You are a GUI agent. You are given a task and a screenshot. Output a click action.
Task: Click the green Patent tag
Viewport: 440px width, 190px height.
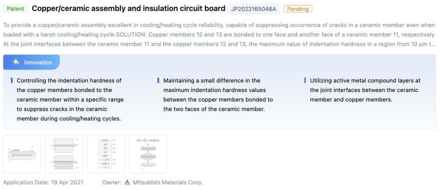[15, 9]
